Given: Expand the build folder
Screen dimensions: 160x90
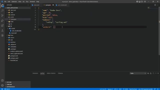Looking at the screenshot, I should (18, 22).
